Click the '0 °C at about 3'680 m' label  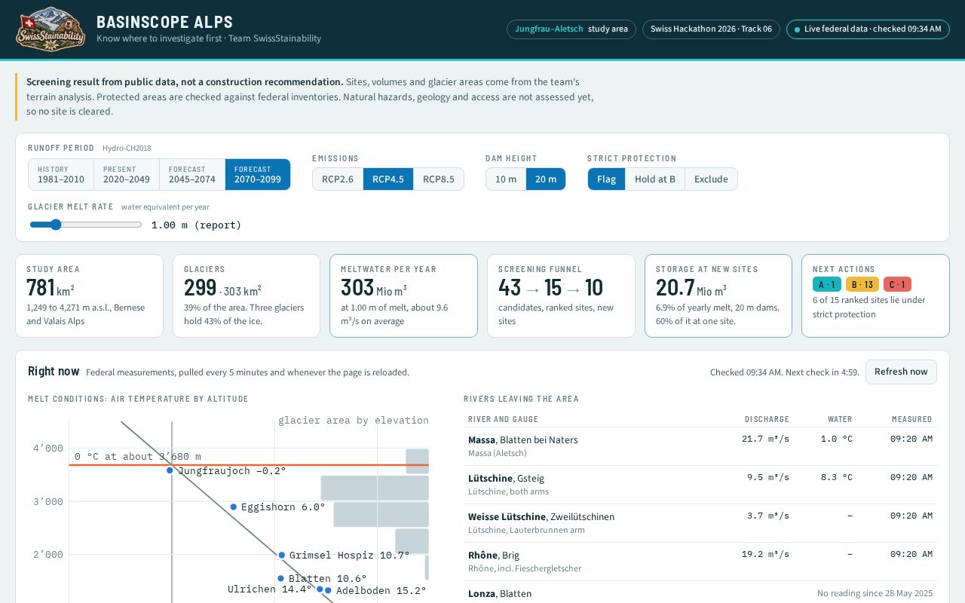pos(138,457)
